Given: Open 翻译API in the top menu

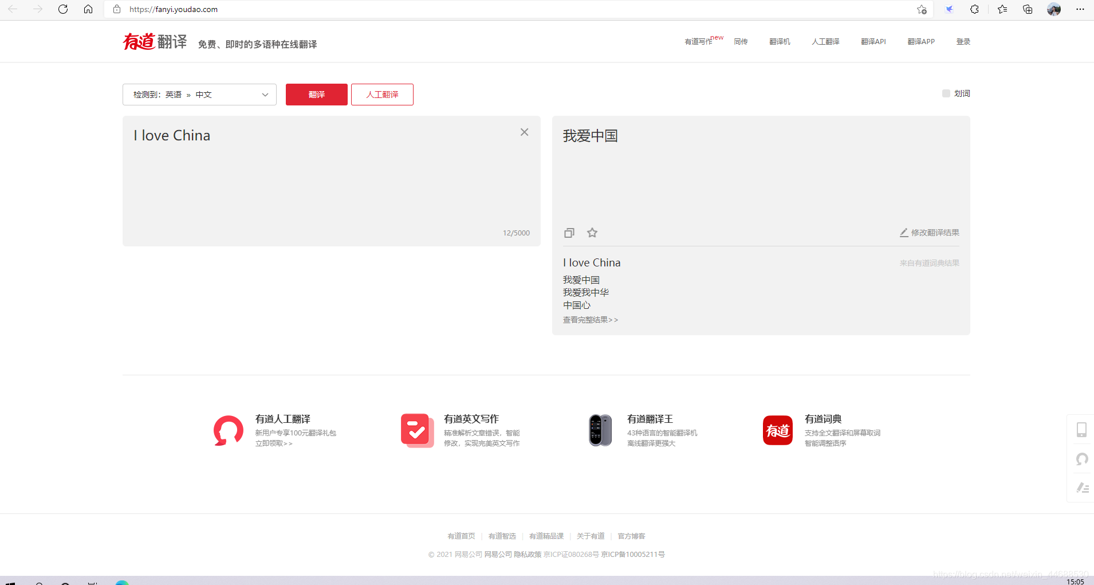Looking at the screenshot, I should pos(873,41).
